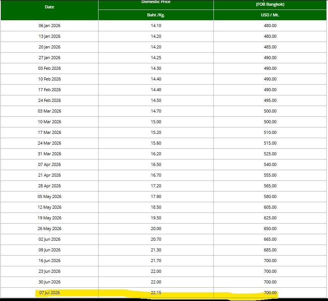Viewport: 328px width, 301px height.
Task: Click the 540.00 USD price cell
Action: (x=270, y=164)
